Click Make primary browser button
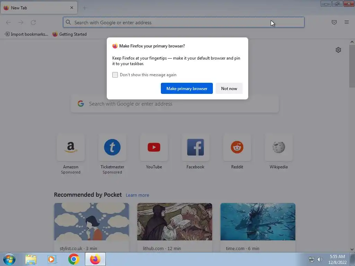The image size is (355, 266). coord(187,88)
